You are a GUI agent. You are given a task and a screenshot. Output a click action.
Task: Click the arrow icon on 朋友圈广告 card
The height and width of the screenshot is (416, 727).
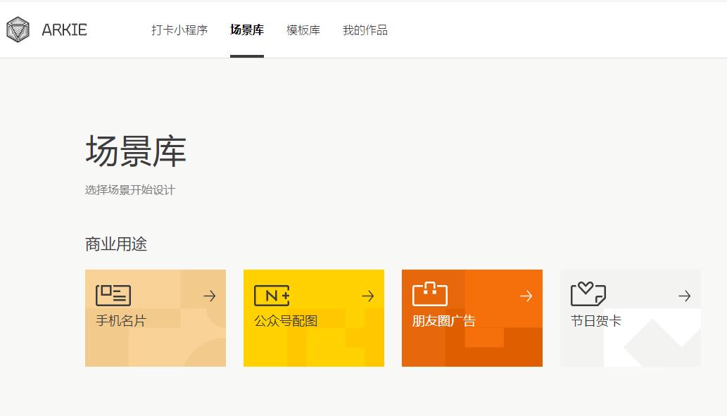526,296
